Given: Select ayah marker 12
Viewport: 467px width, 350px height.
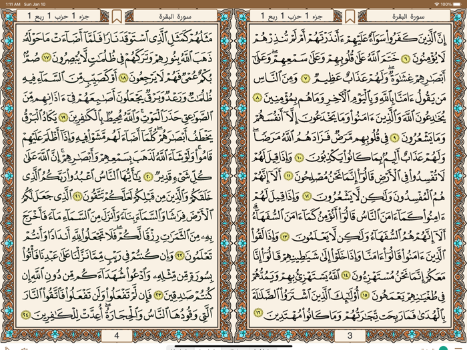Looking at the screenshot, I should click(x=307, y=196).
